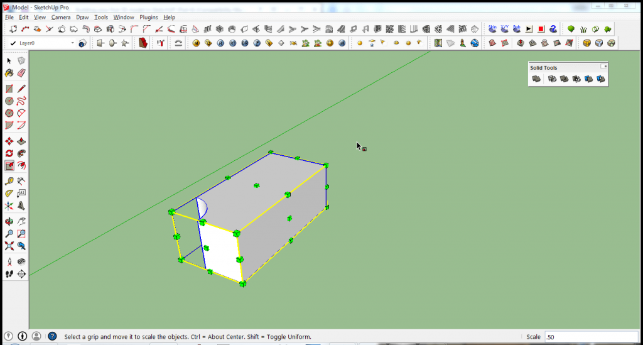Screen dimensions: 643x345
Task: Activate the Text label tool
Action: [x=21, y=193]
